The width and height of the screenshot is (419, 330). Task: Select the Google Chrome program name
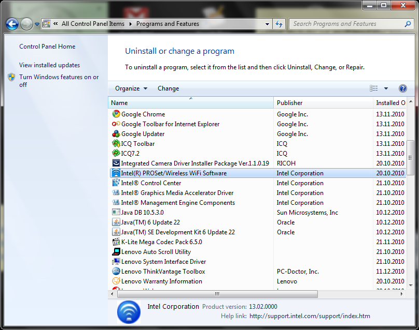[143, 114]
